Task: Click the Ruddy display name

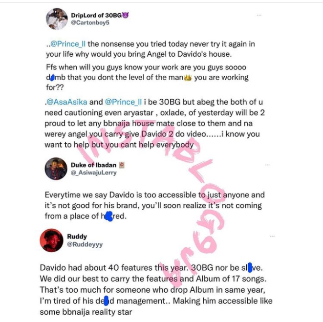Action: (x=77, y=236)
